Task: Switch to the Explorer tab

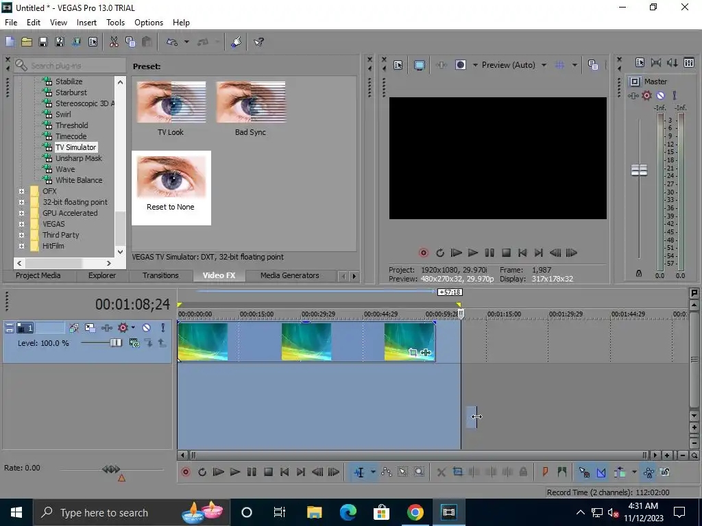Action: pyautogui.click(x=102, y=275)
